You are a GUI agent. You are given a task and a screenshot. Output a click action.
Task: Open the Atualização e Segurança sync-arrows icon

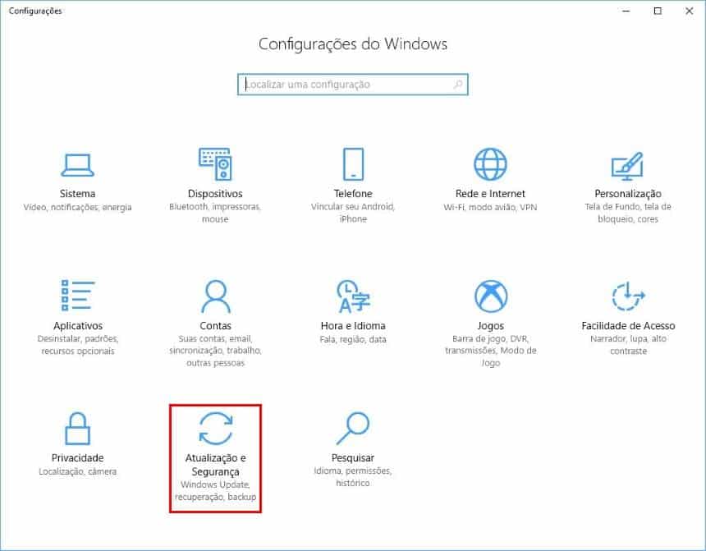click(x=216, y=429)
